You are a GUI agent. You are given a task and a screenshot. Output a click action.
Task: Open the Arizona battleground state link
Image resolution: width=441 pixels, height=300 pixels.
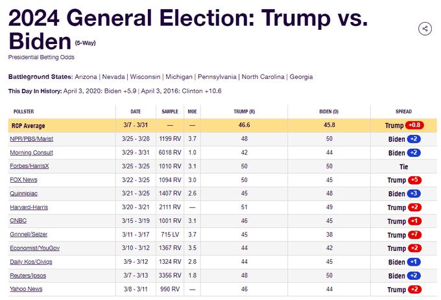[87, 76]
